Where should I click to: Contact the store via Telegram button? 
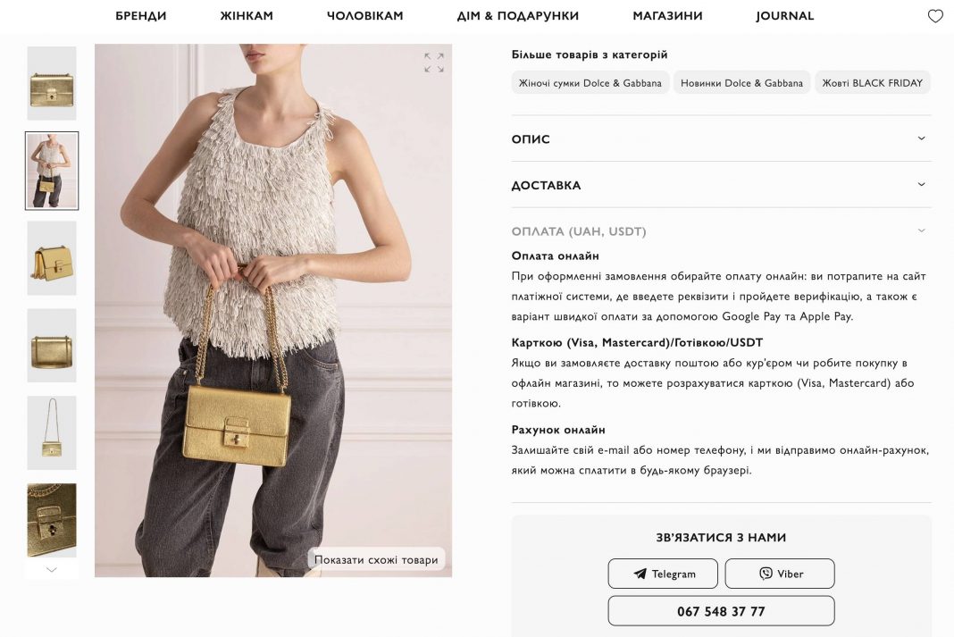[663, 574]
